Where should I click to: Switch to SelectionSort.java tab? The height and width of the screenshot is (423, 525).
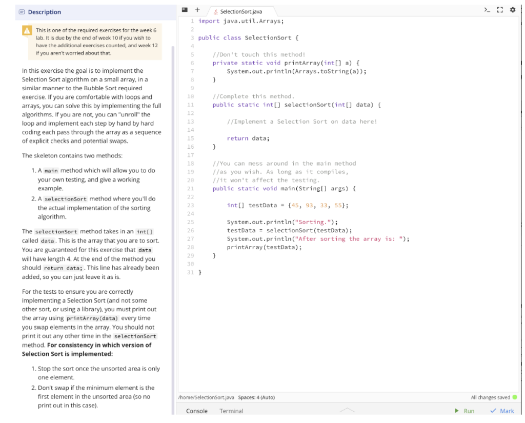pyautogui.click(x=241, y=12)
